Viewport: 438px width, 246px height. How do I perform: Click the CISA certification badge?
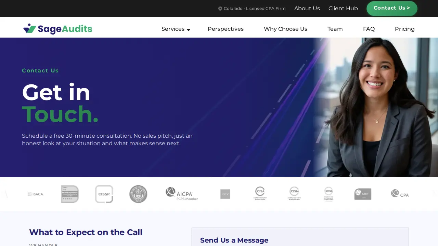tap(260, 193)
